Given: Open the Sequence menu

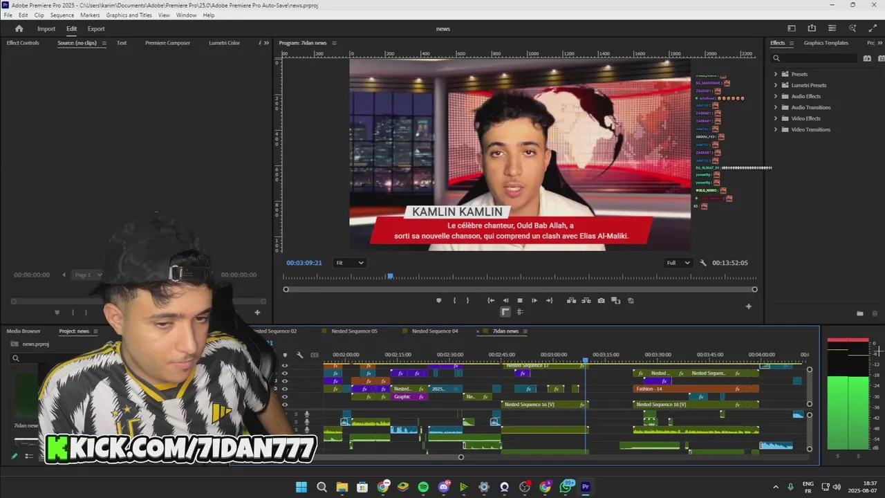Looking at the screenshot, I should tap(62, 15).
